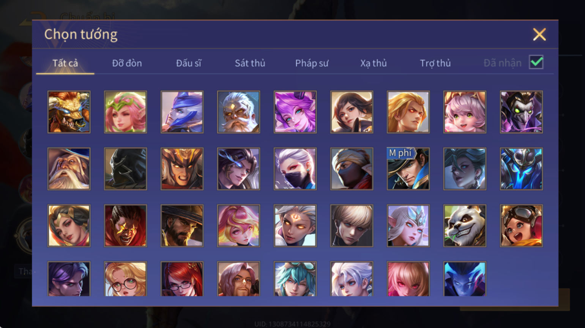Select the blue-skinned vampire hero portrait
The height and width of the screenshot is (328, 585).
tap(465, 279)
